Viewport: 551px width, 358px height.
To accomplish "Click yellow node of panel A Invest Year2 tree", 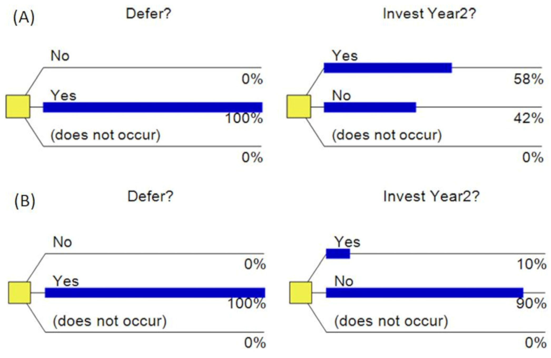I will [299, 107].
